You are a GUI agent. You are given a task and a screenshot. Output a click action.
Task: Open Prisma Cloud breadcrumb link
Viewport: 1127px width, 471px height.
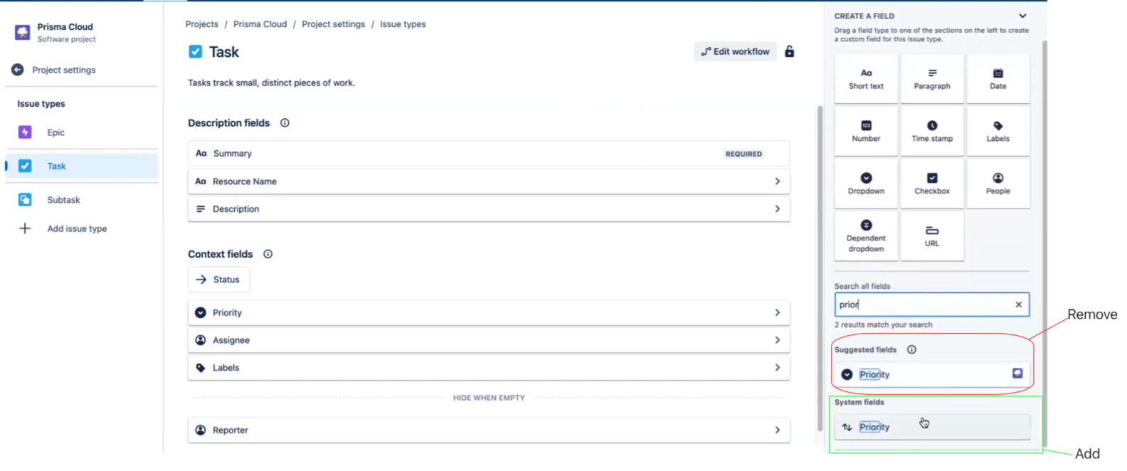click(x=260, y=24)
